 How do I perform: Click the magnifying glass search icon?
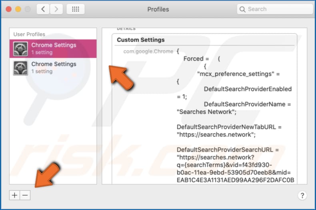(242, 9)
